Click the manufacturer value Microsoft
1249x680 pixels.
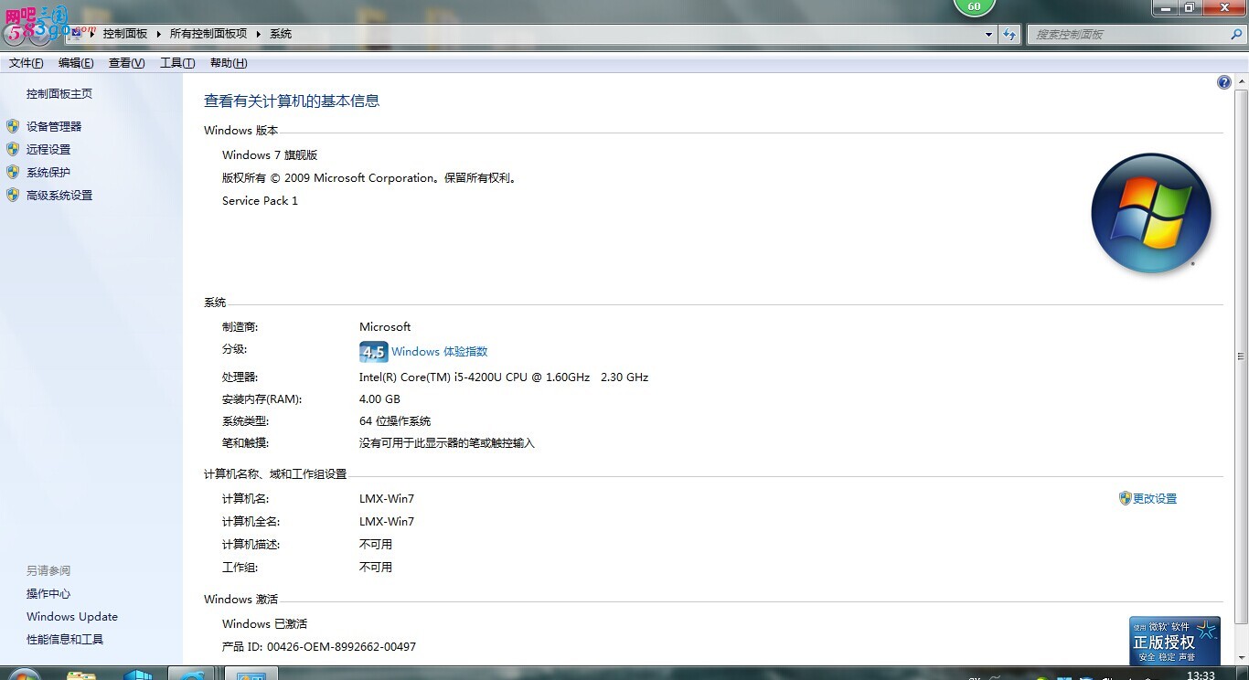point(385,327)
